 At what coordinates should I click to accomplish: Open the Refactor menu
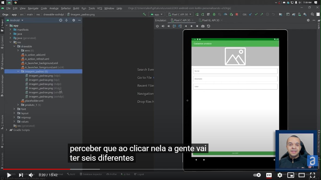[x=66, y=8]
